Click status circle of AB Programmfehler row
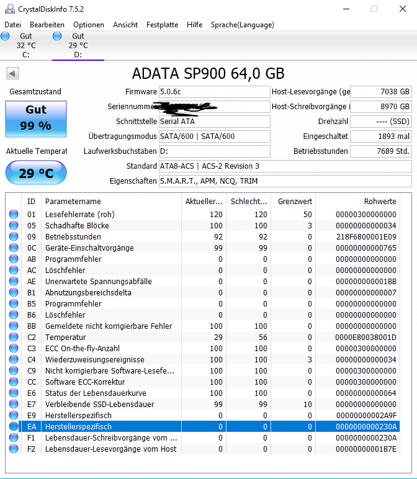This screenshot has width=417, height=479. click(14, 259)
